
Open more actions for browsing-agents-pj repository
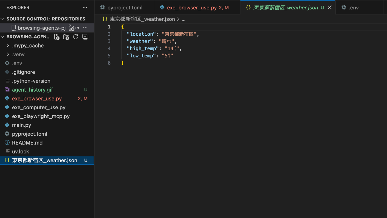85,28
